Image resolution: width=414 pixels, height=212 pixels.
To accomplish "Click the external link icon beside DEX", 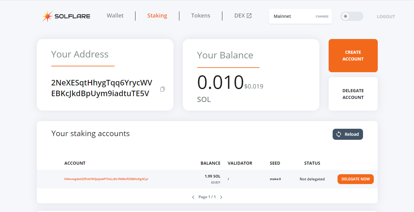I will tap(249, 16).
